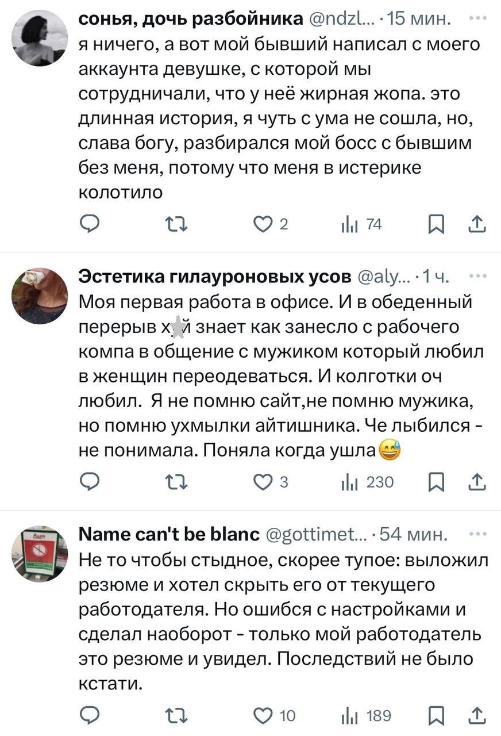Reply to Эстетика гилауроновых усов's tweet
501x736 pixels.
coord(90,482)
